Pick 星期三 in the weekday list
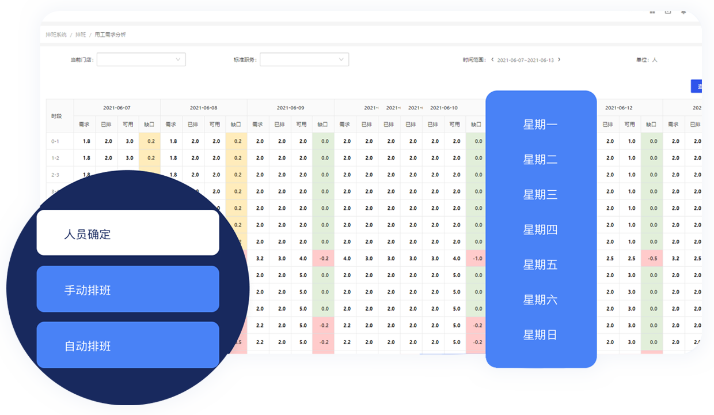714x415 pixels. (540, 195)
